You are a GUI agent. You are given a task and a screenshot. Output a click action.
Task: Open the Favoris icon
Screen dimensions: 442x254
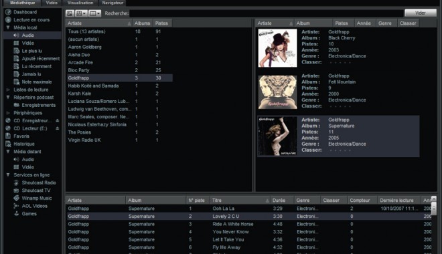pyautogui.click(x=8, y=136)
